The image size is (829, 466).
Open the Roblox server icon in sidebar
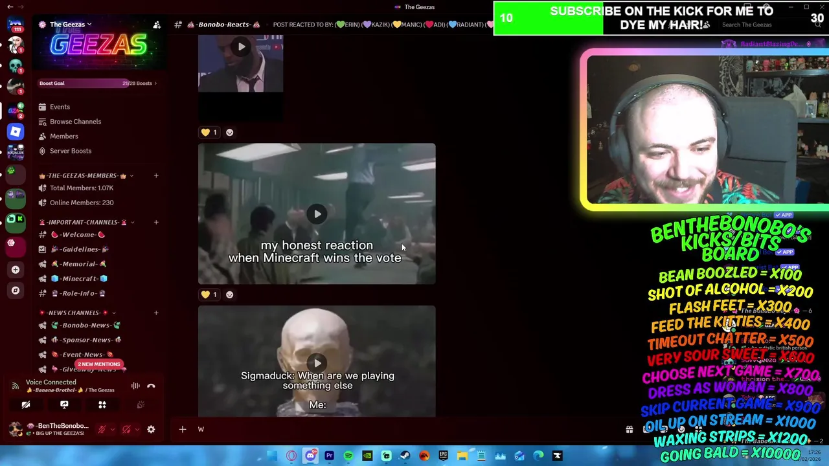click(16, 132)
